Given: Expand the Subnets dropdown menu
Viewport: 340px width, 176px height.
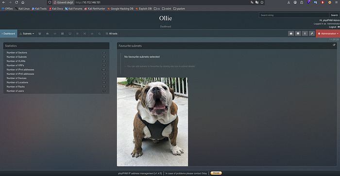Looking at the screenshot, I should pyautogui.click(x=27, y=33).
